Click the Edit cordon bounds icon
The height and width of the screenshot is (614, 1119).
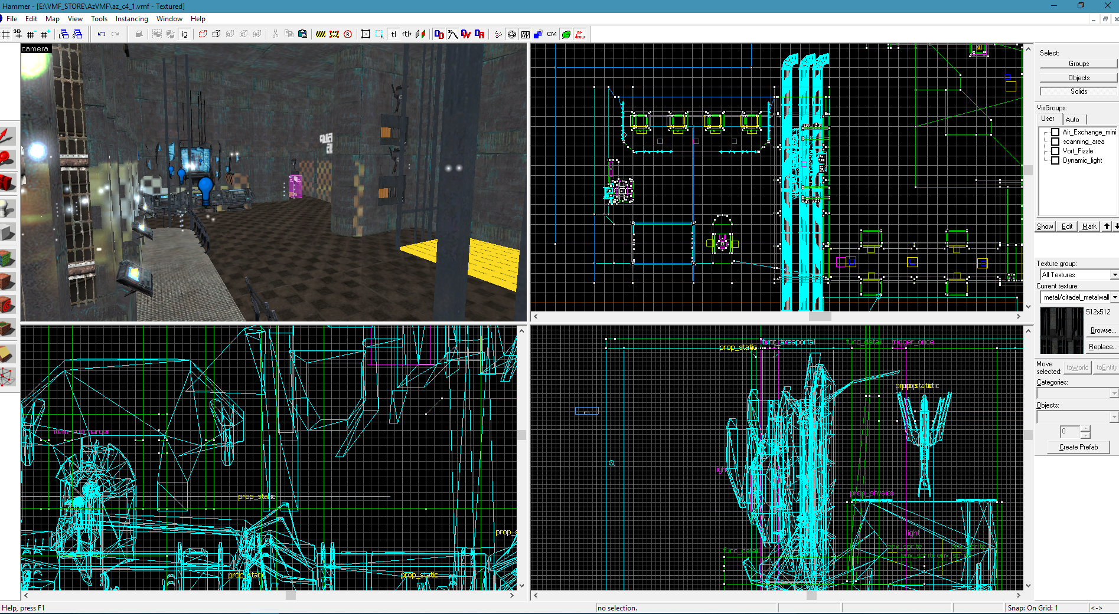pos(334,34)
